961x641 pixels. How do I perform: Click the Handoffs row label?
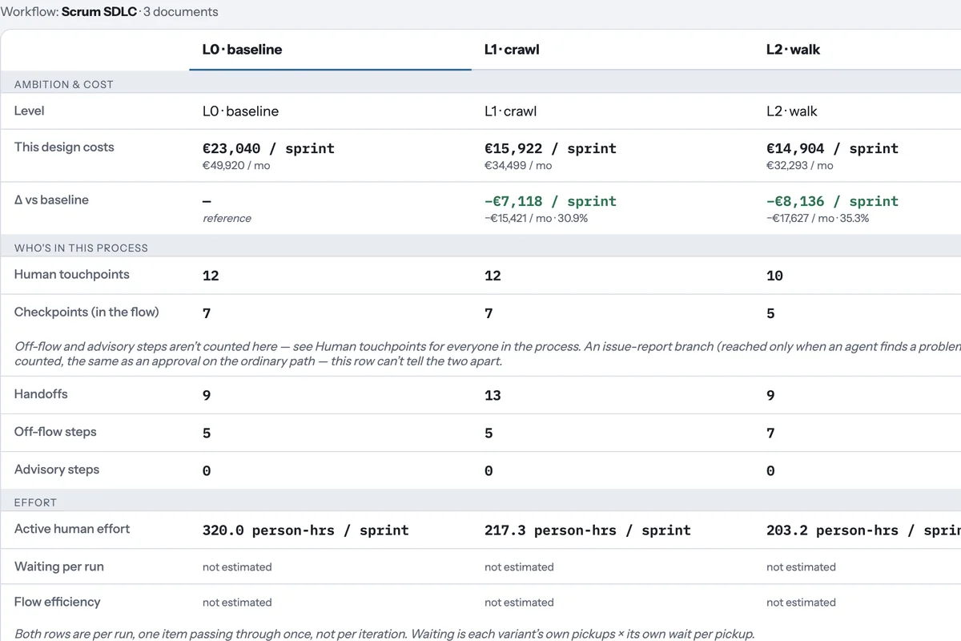[41, 394]
